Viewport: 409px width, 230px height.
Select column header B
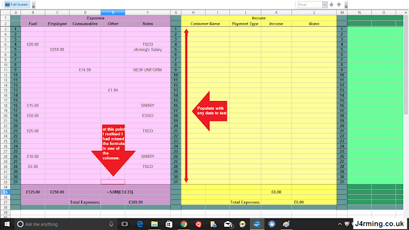[33, 13]
